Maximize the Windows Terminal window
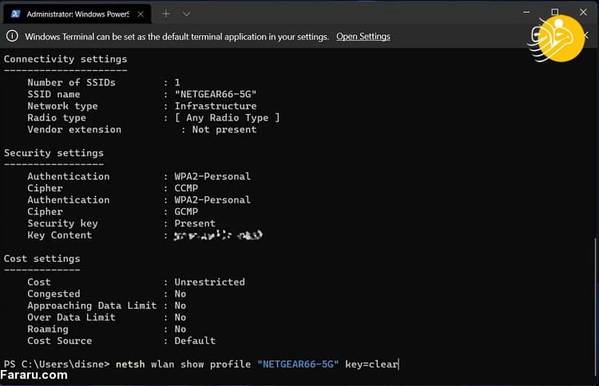The height and width of the screenshot is (386, 599). click(x=555, y=12)
